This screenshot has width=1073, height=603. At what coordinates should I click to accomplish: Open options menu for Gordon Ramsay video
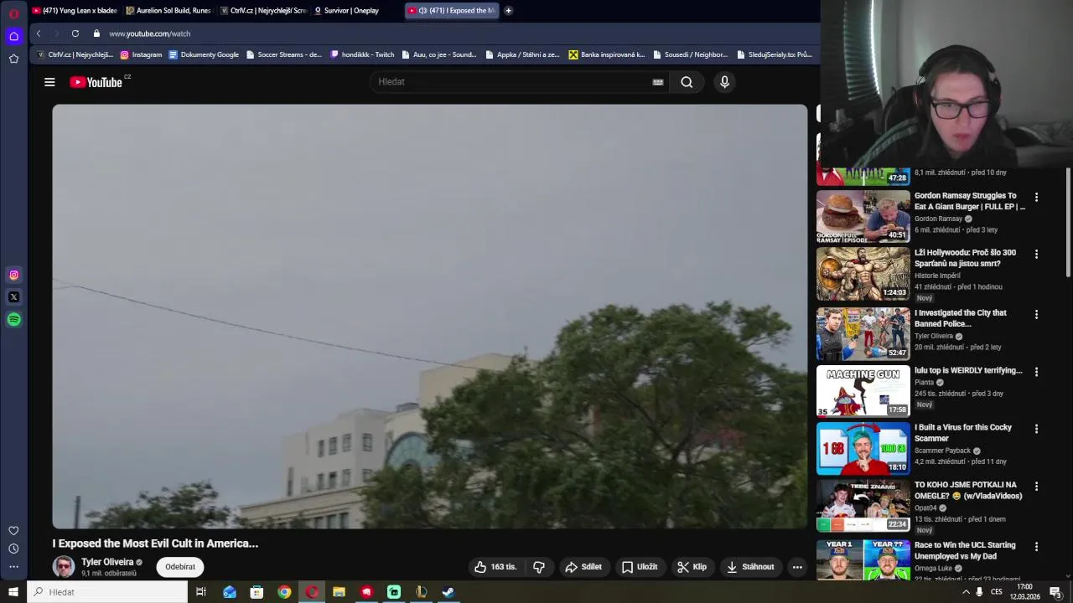click(x=1036, y=198)
